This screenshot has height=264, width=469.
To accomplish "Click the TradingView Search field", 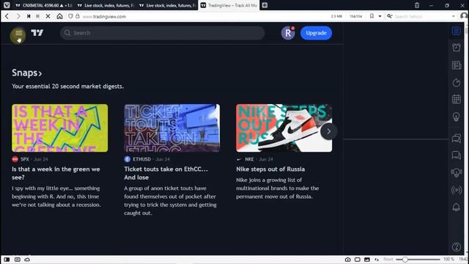I will 163,33.
